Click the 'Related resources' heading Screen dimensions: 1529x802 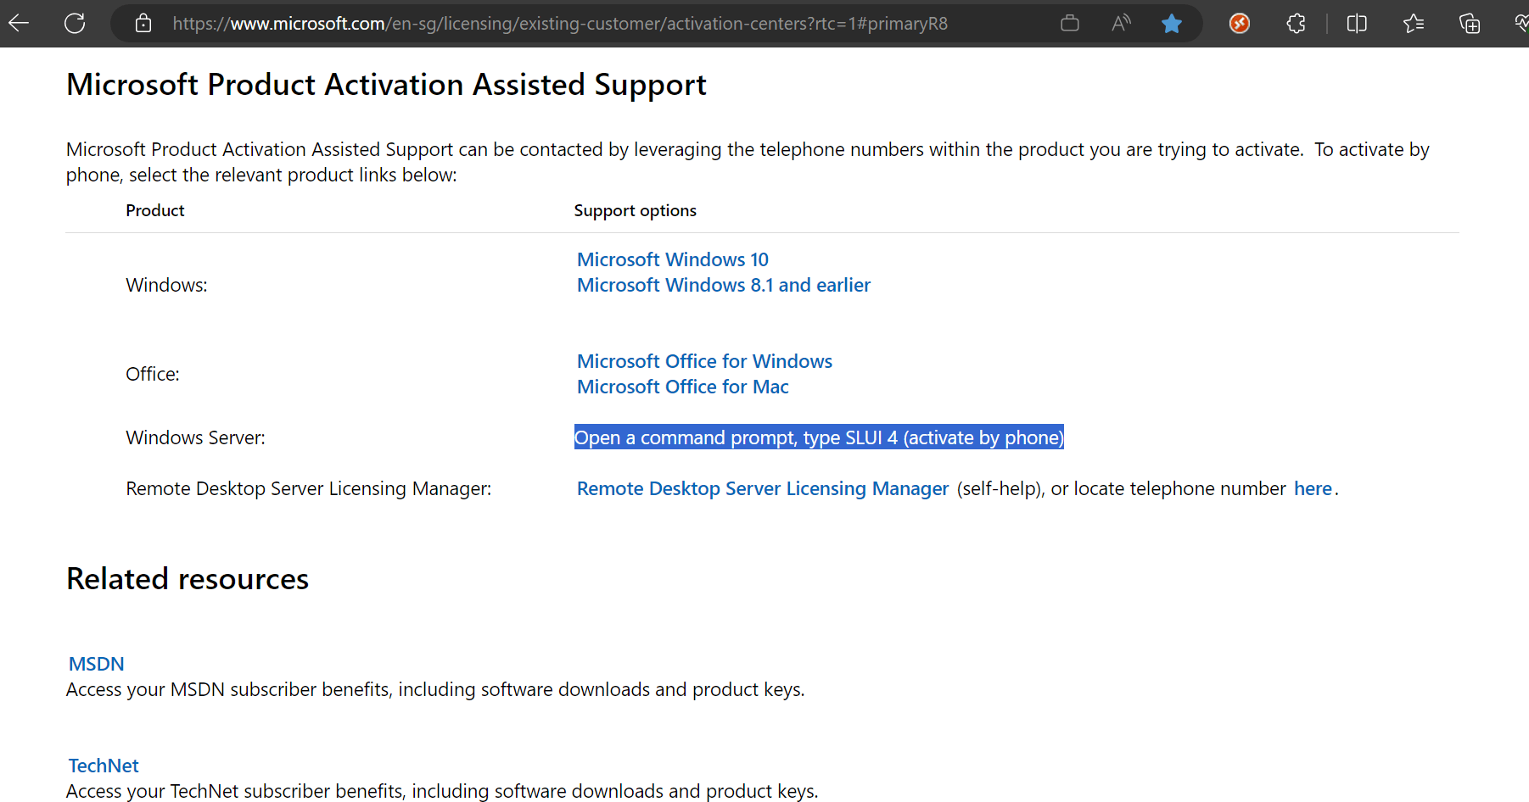pyautogui.click(x=188, y=579)
